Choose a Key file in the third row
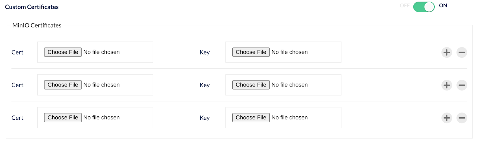This screenshot has width=481, height=143. tap(251, 118)
